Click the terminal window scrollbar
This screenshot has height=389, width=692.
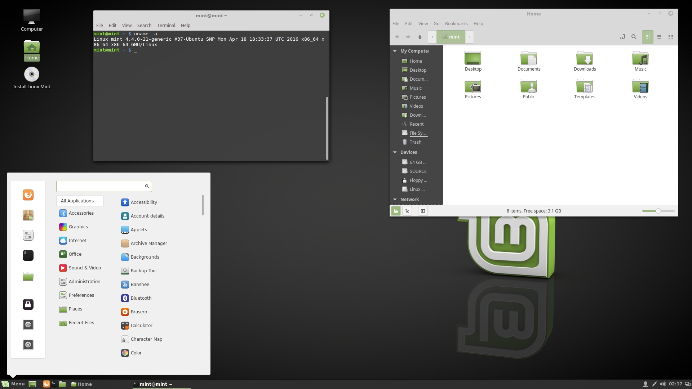click(327, 128)
